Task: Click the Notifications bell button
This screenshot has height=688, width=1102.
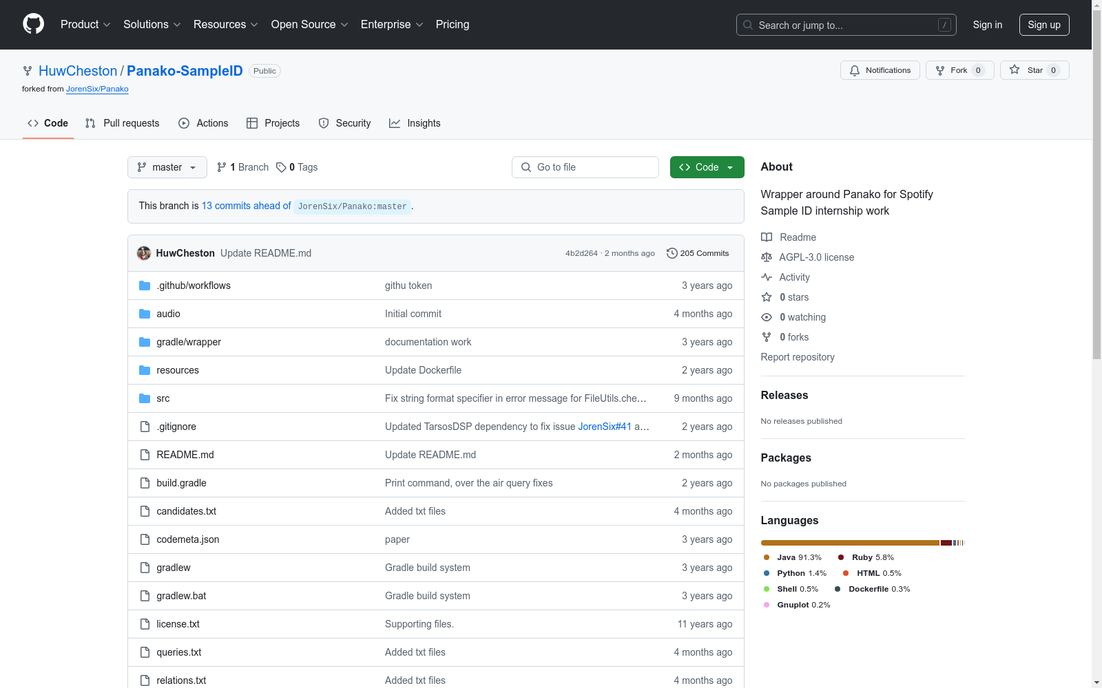Action: tap(880, 70)
